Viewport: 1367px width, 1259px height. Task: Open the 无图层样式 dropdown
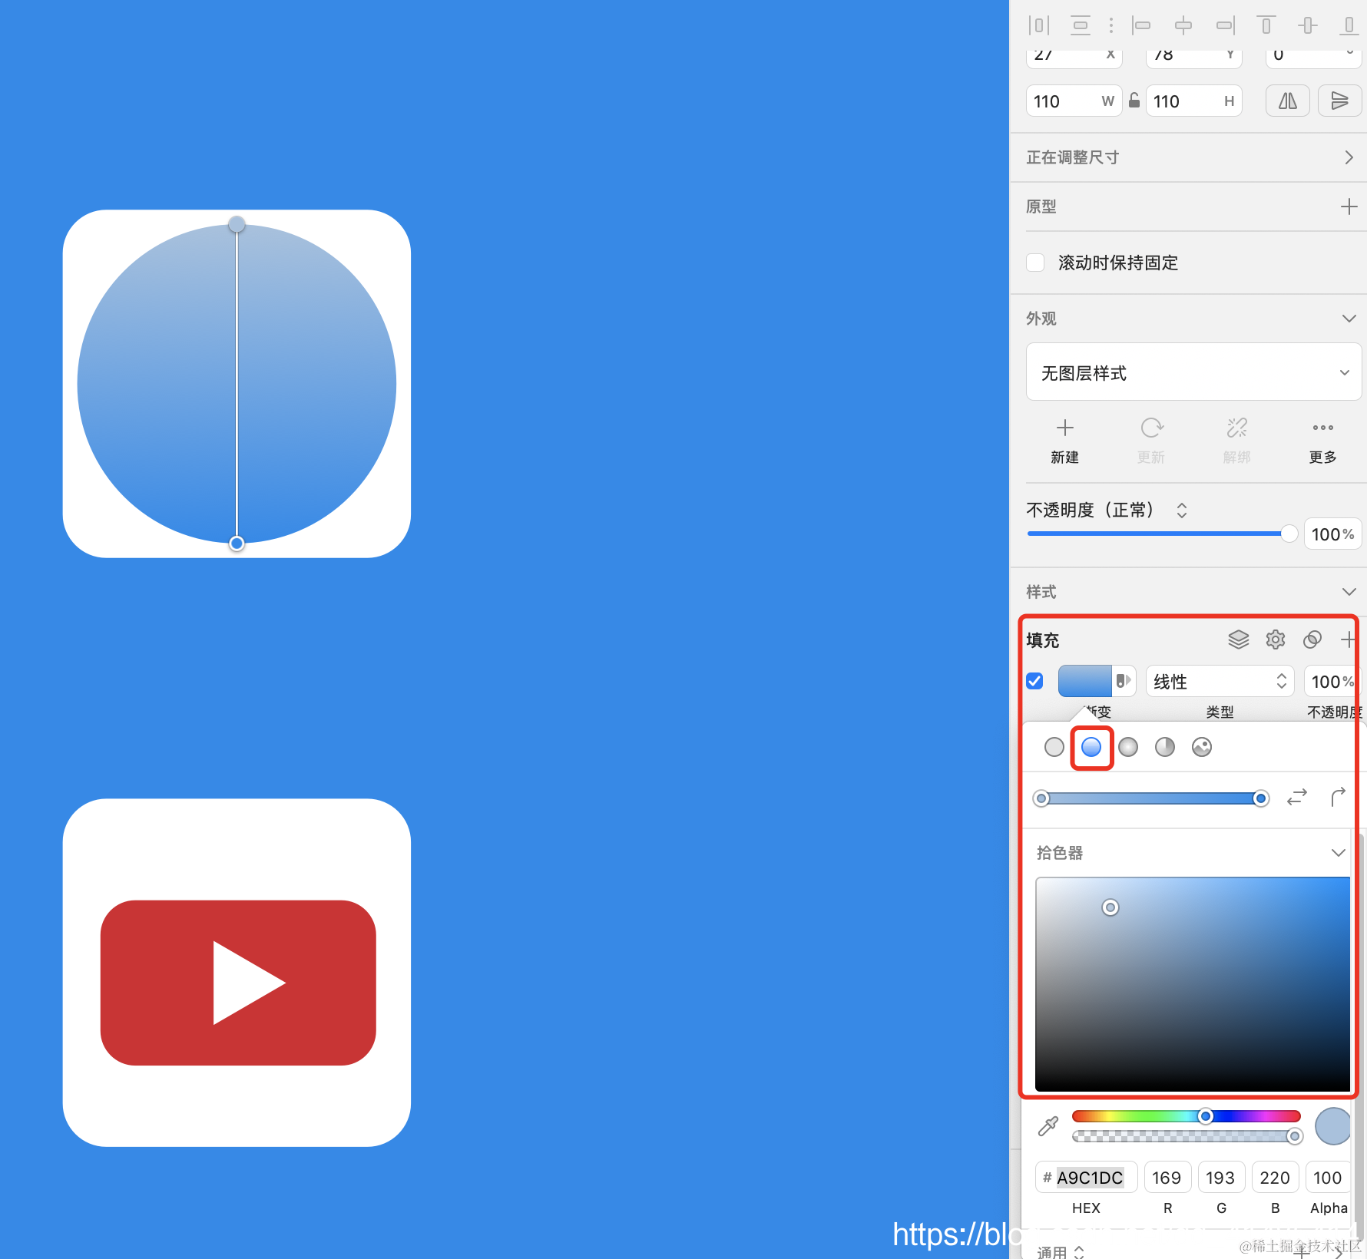pos(1193,372)
